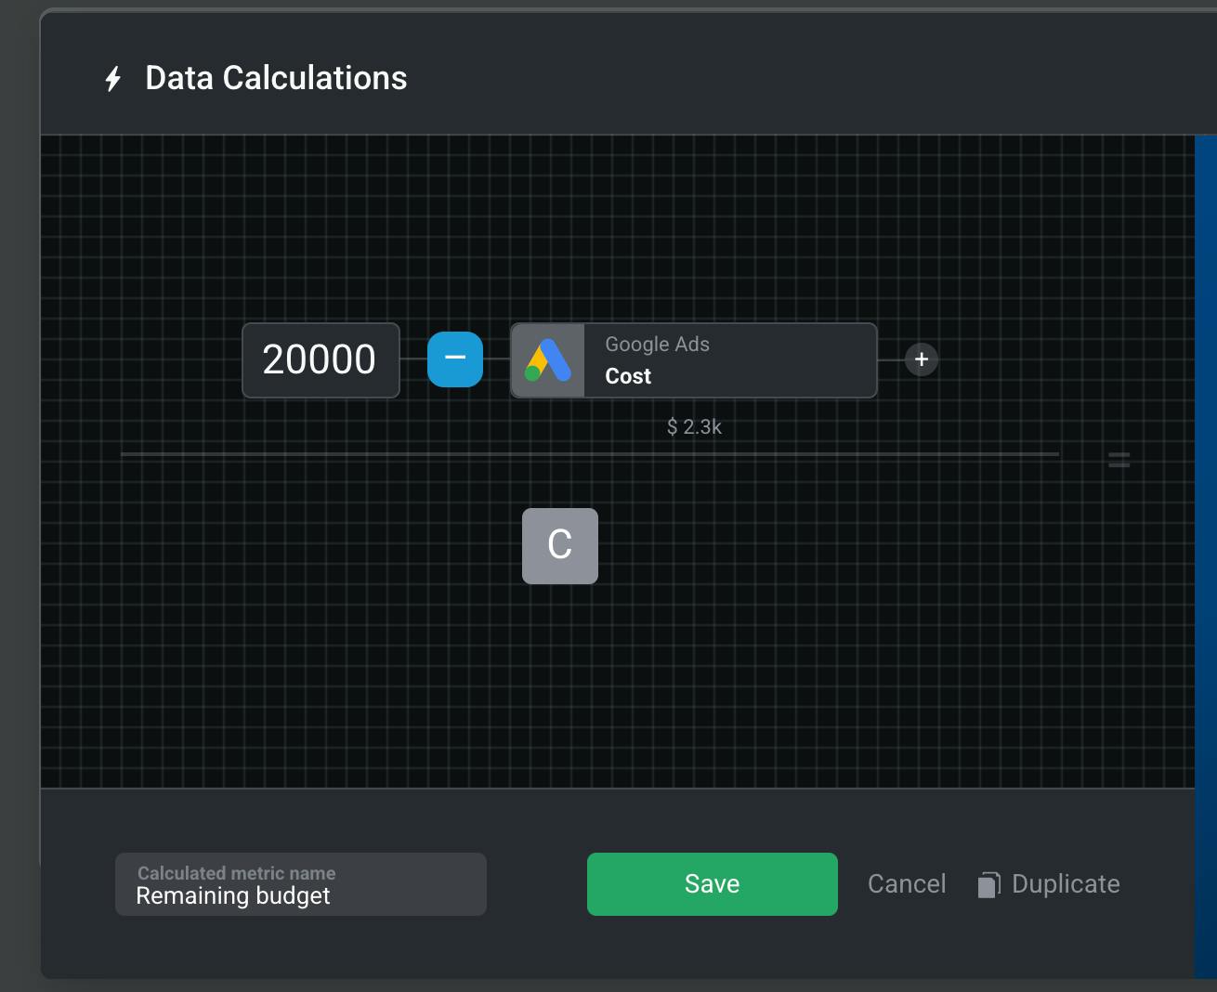1217x992 pixels.
Task: Click the Duplicate copy icon
Action: click(x=988, y=884)
